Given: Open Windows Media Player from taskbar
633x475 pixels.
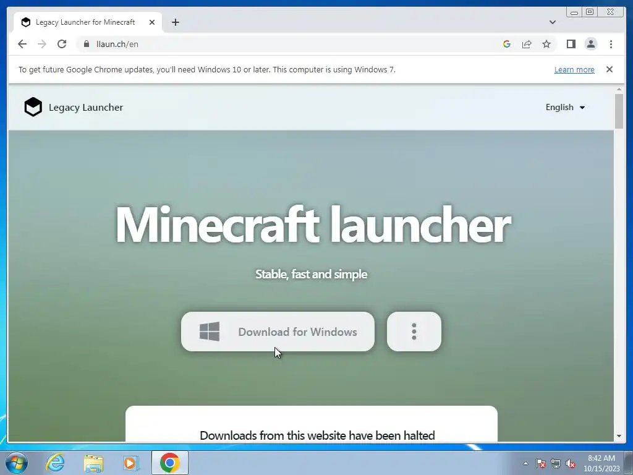Looking at the screenshot, I should [130, 463].
